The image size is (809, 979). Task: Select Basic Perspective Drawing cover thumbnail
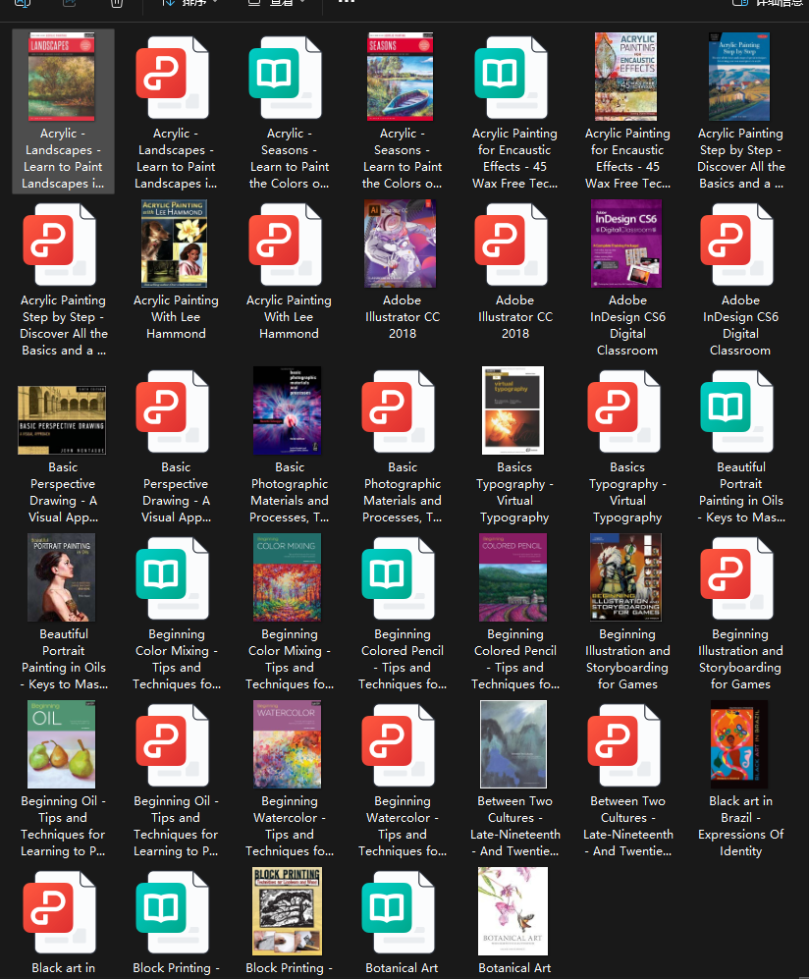(62, 420)
